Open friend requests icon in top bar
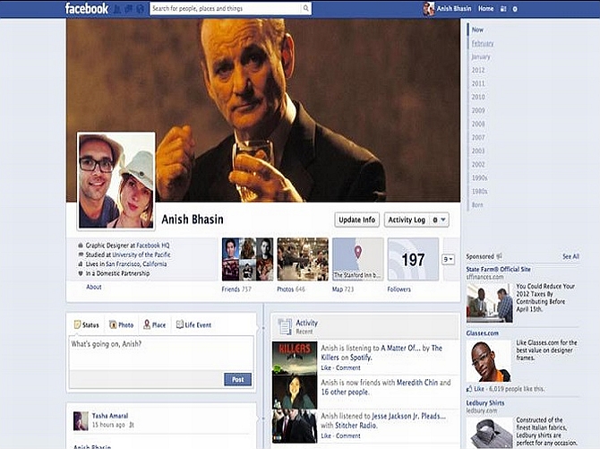 [x=116, y=9]
